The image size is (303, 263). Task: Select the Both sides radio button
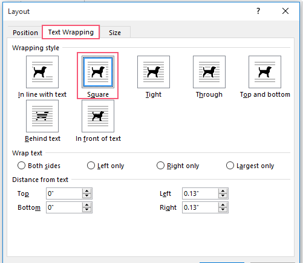(x=21, y=166)
